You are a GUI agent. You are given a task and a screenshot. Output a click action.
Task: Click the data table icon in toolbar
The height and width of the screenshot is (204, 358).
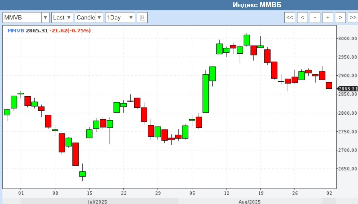142,17
